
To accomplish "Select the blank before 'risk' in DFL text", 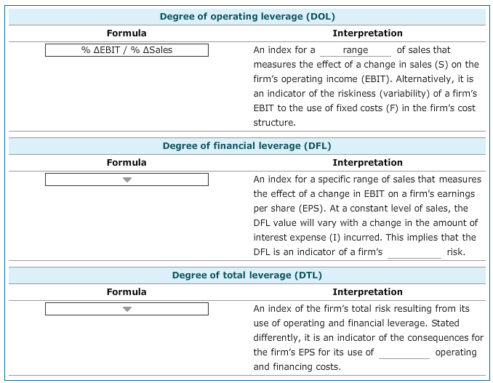I will point(414,252).
